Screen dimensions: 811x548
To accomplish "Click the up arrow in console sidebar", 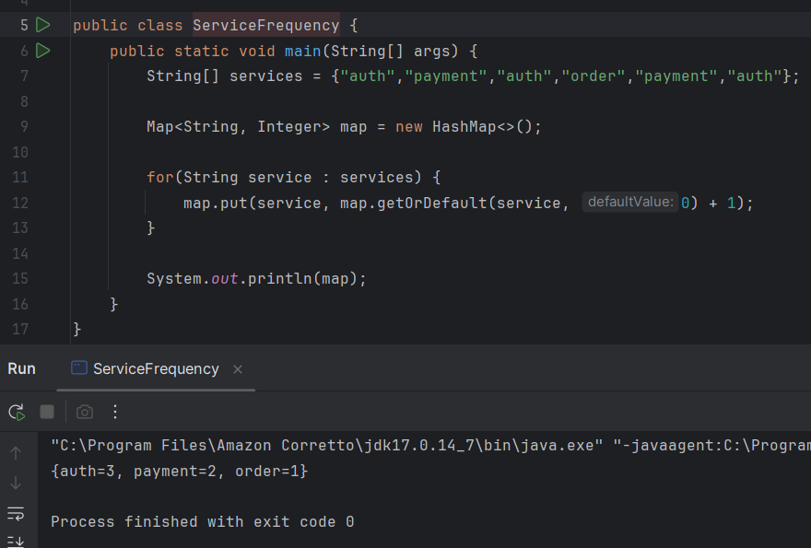I will 16,452.
